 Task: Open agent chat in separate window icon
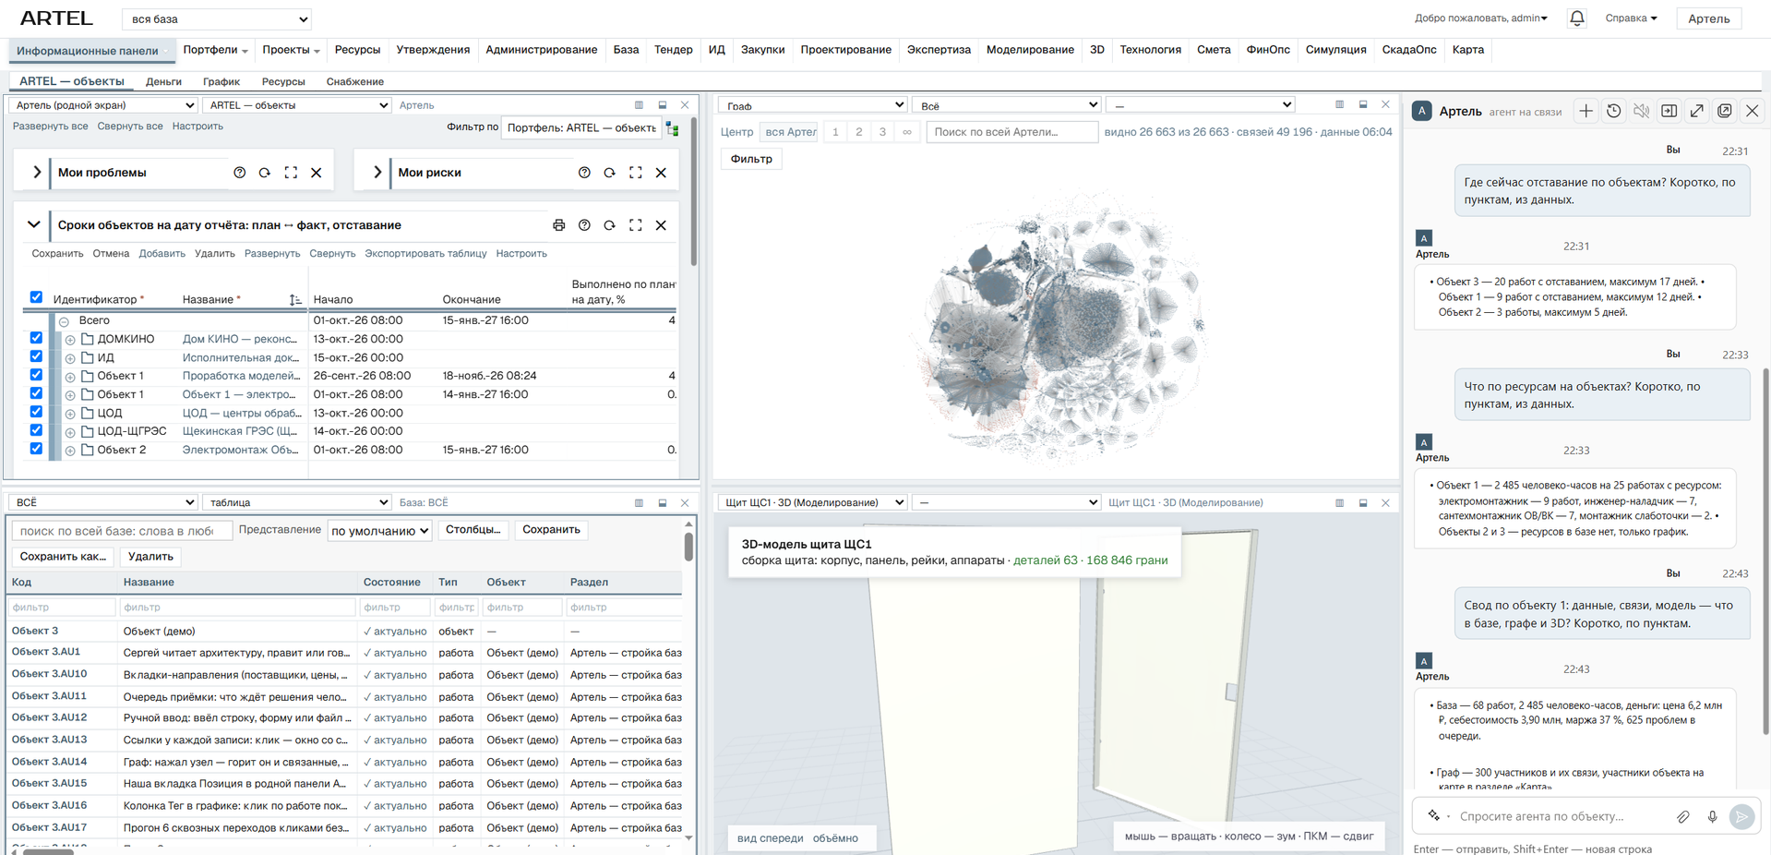(1724, 111)
